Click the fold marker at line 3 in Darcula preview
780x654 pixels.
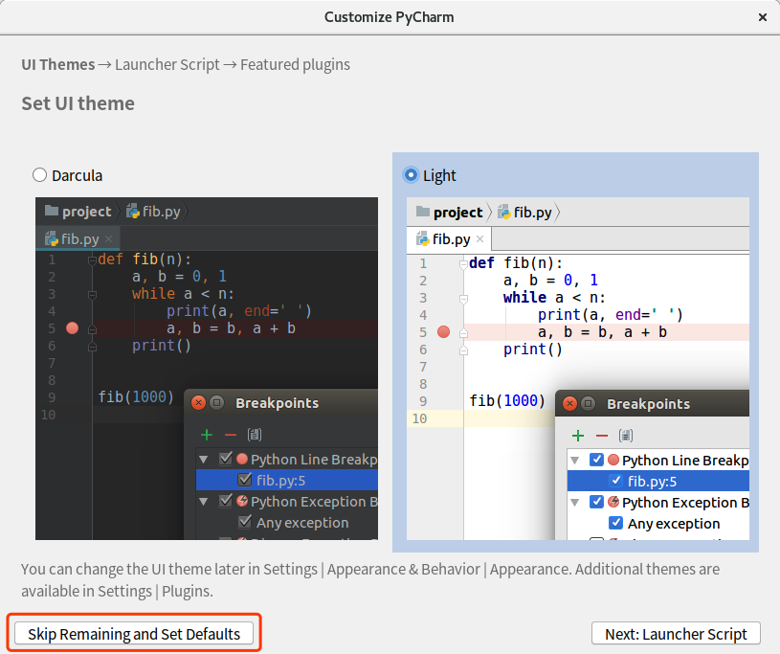[x=92, y=295]
